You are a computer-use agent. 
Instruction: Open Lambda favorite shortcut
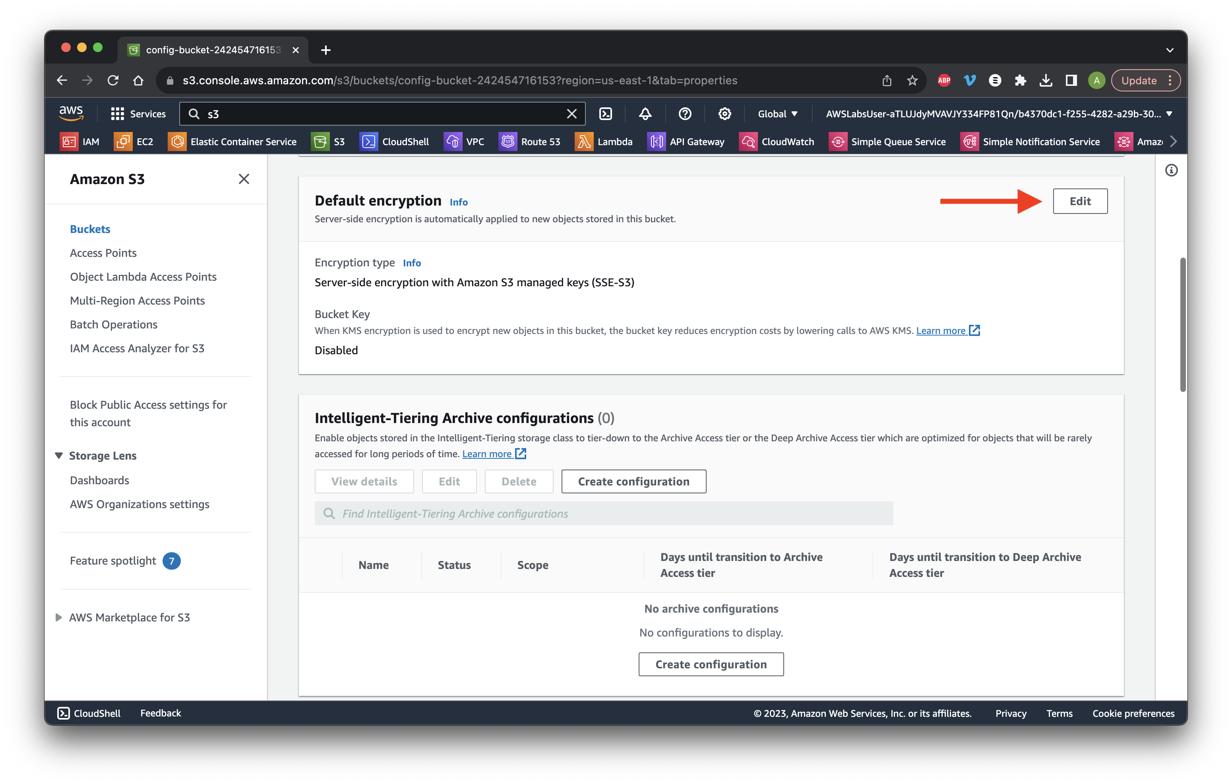click(x=604, y=142)
